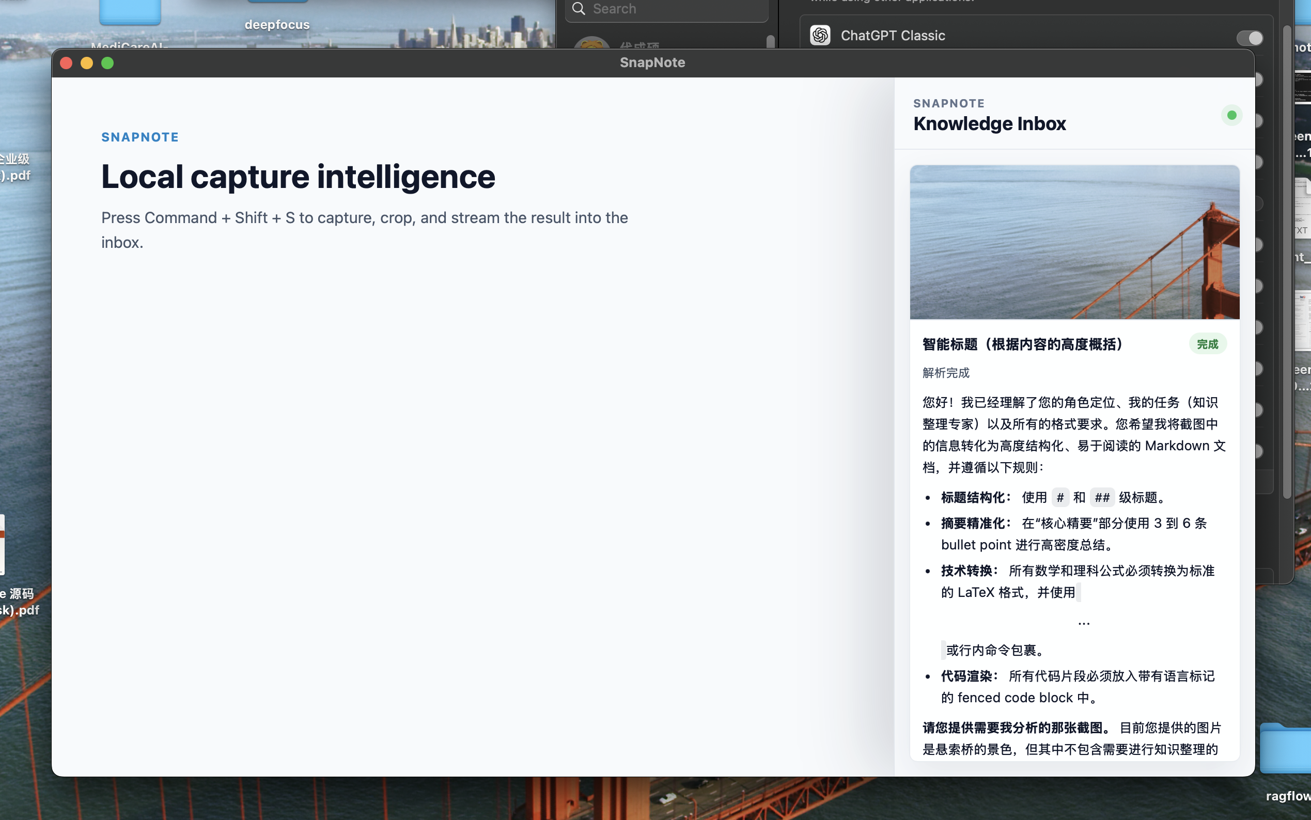Viewport: 1311px width, 820px height.
Task: Open the bridge capture thumbnail in Knowledge Inbox
Action: [x=1074, y=242]
